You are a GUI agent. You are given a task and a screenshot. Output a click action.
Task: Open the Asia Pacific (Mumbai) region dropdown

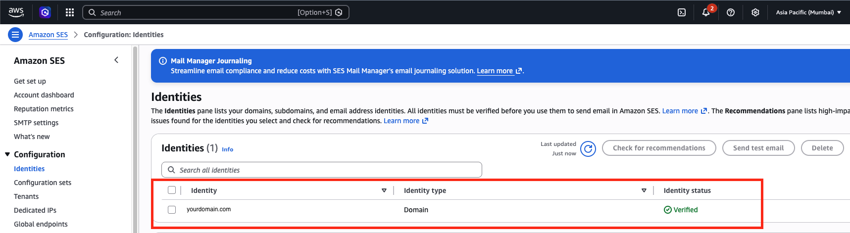(x=808, y=12)
